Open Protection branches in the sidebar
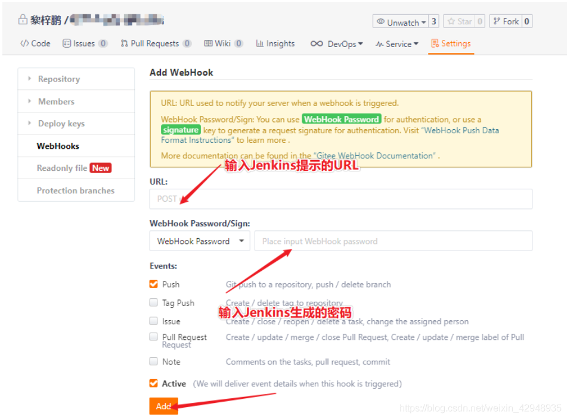Screen dimensions: 567x419 coord(76,190)
